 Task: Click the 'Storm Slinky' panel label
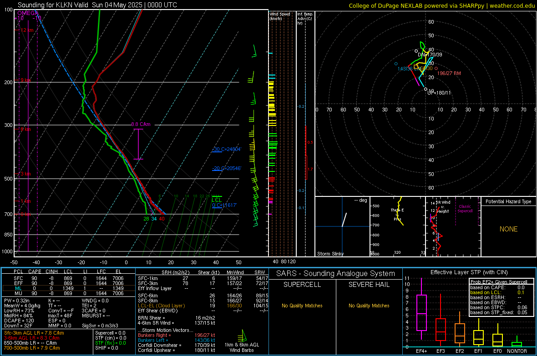[330, 254]
